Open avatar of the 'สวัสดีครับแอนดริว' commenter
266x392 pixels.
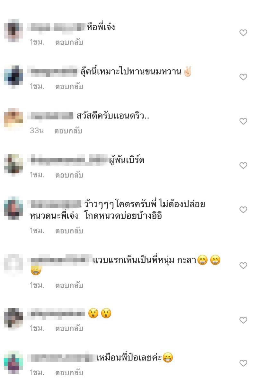(x=13, y=119)
